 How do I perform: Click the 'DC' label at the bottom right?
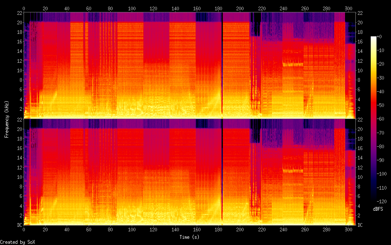click(360, 225)
